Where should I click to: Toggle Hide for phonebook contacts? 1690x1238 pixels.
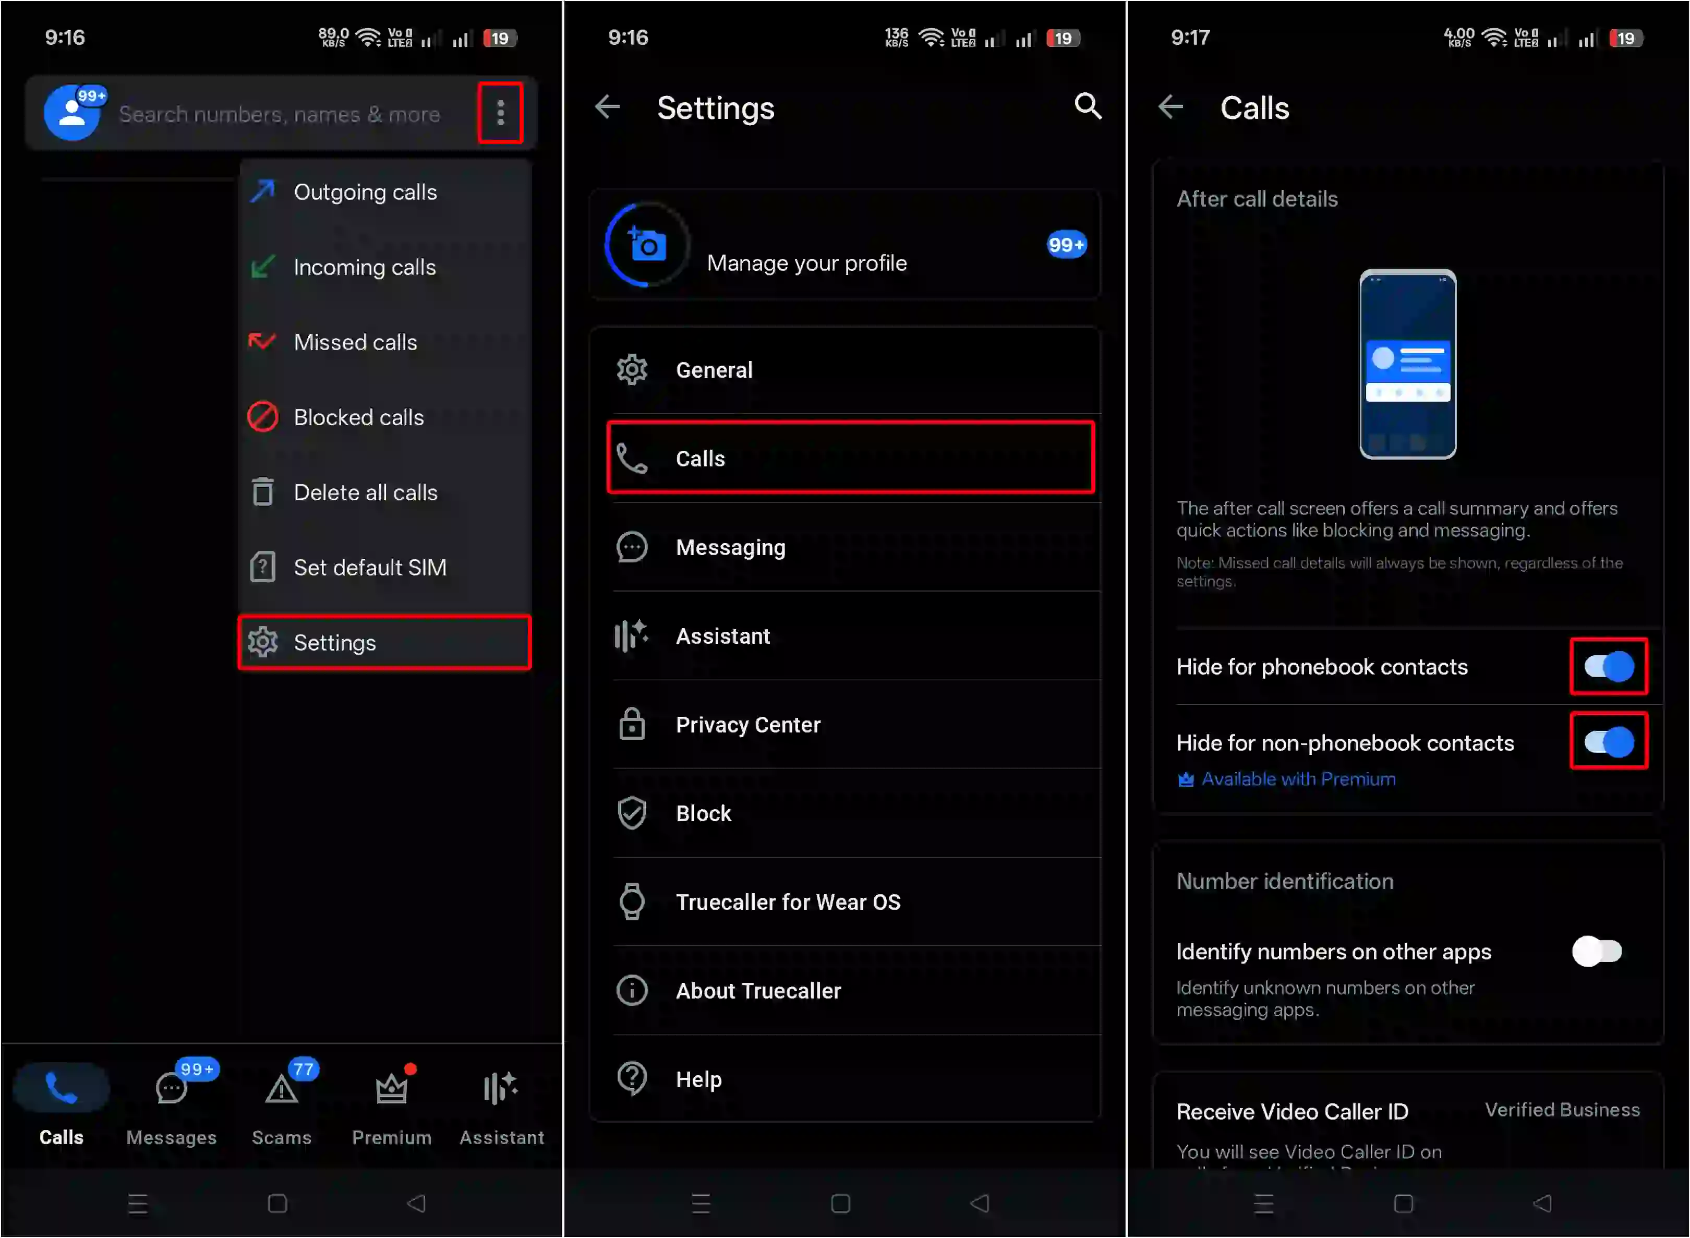point(1608,666)
